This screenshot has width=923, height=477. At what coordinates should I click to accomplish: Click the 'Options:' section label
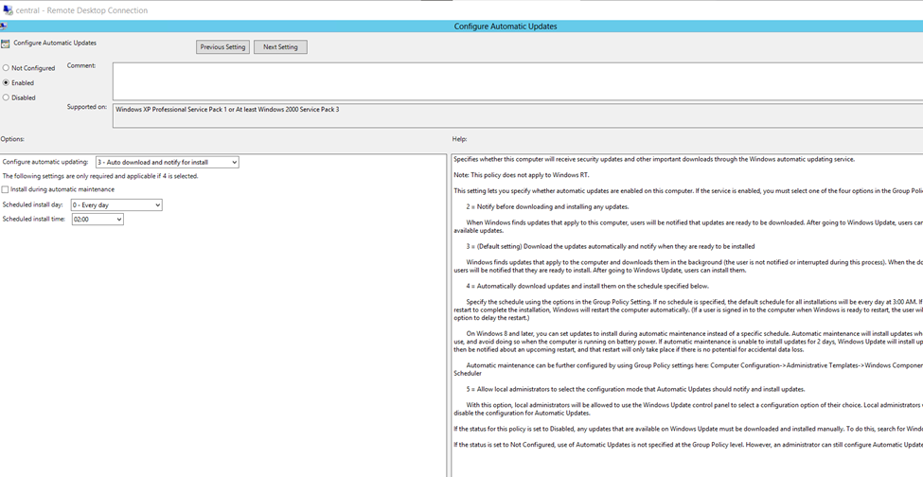(12, 139)
